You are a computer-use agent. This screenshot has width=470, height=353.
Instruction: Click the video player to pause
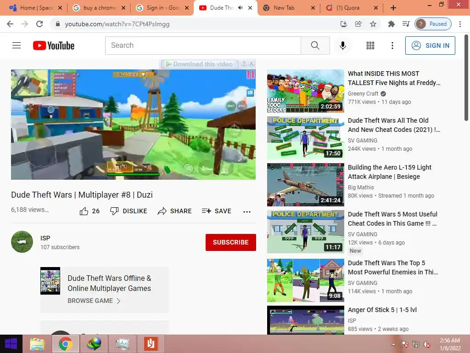coord(134,125)
